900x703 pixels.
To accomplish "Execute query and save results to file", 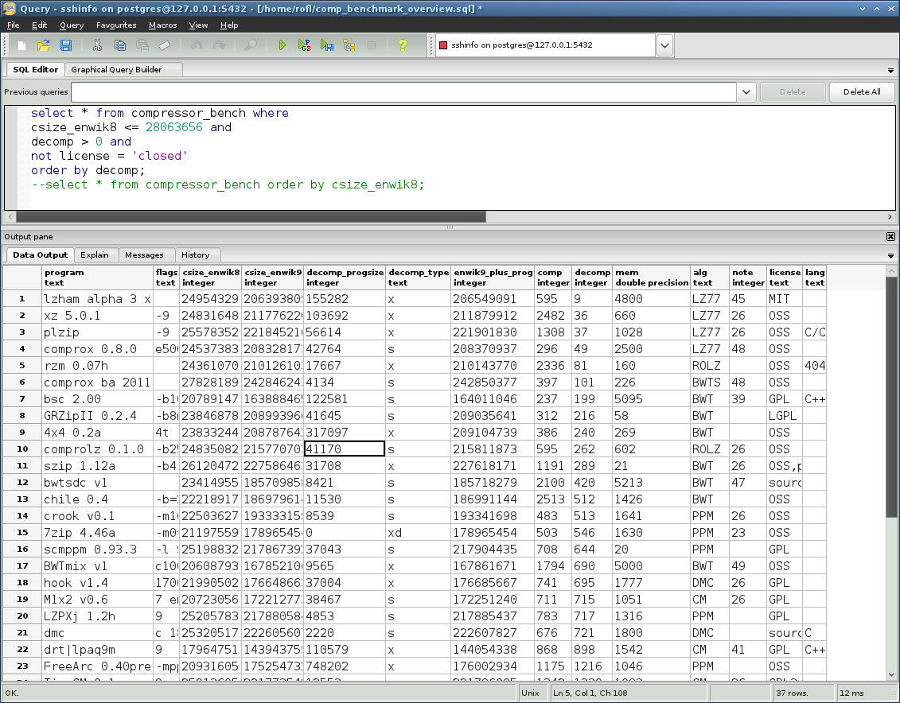I will (x=326, y=45).
